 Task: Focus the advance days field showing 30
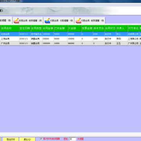tap(72, 139)
